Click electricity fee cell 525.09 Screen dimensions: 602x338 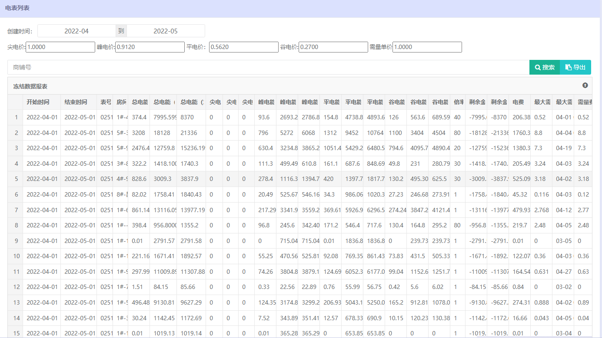tap(519, 179)
